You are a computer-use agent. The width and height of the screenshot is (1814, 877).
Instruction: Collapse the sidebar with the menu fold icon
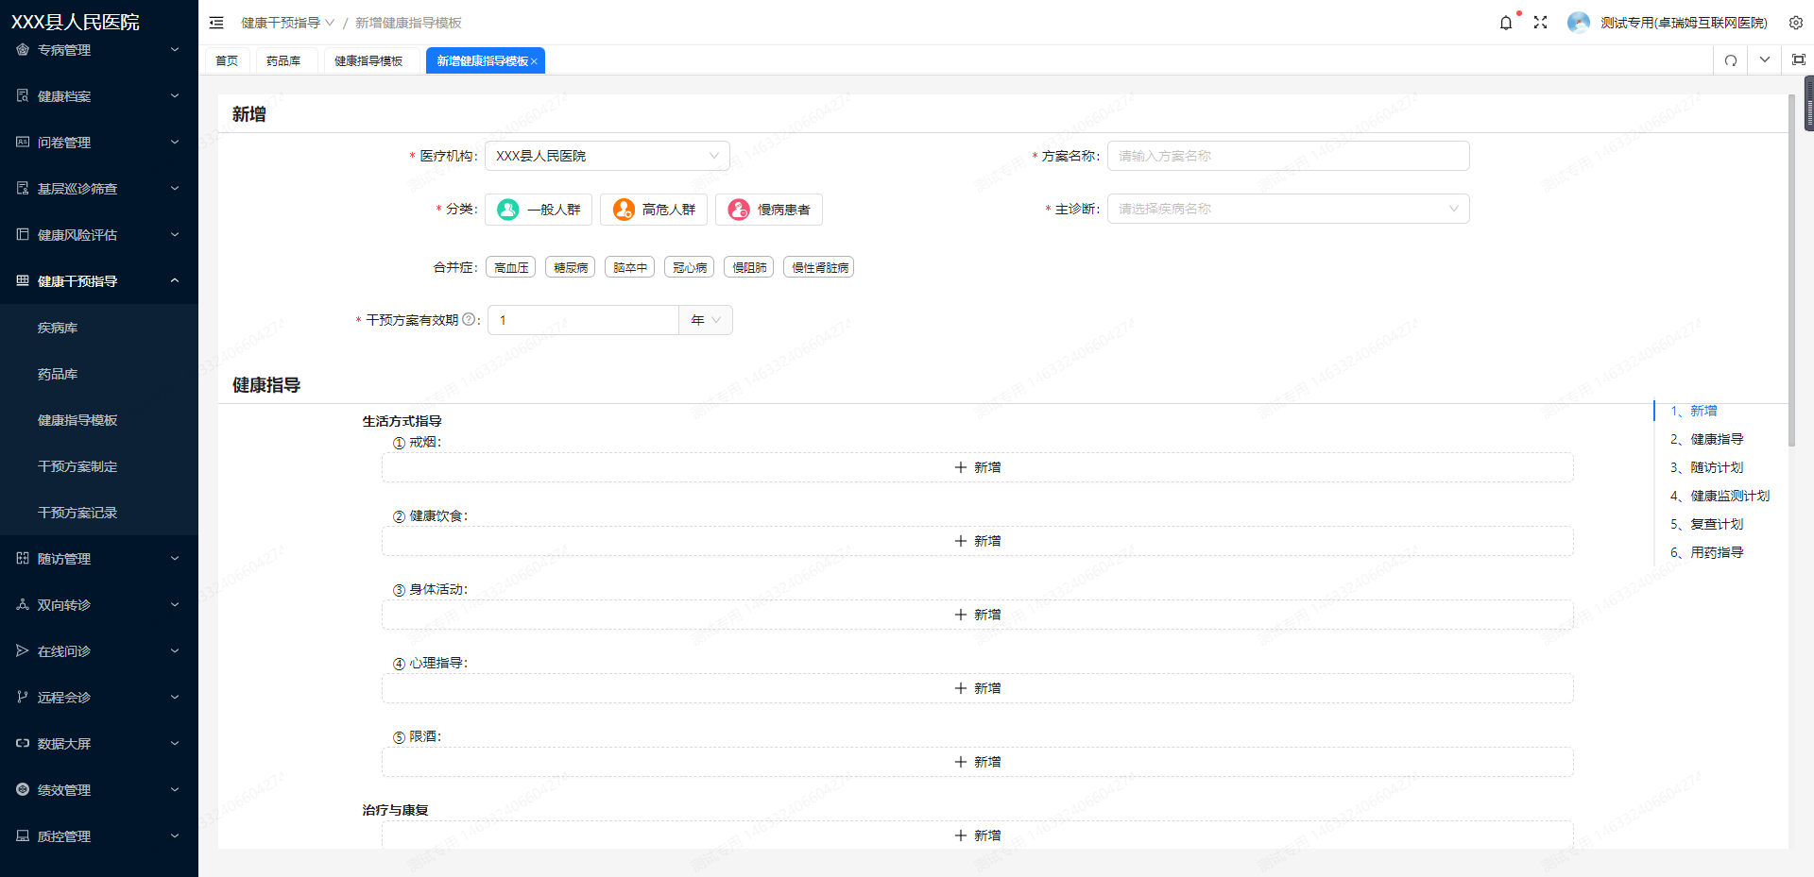coord(216,23)
